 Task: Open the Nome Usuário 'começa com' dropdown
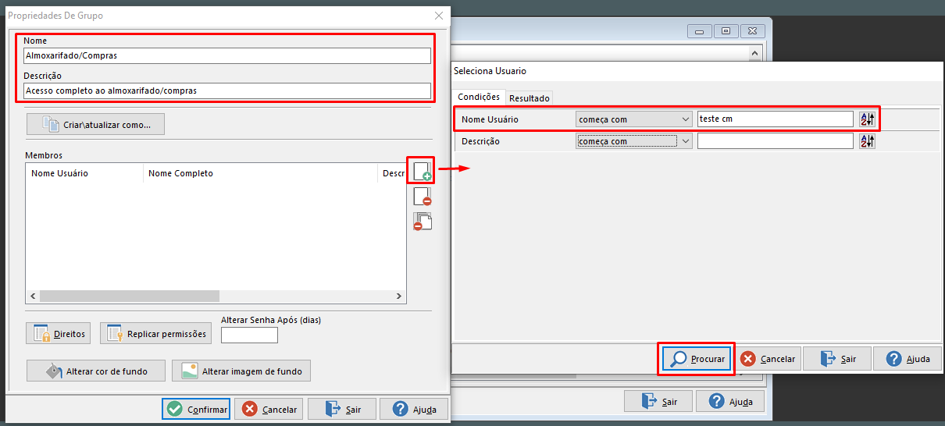[x=633, y=119]
